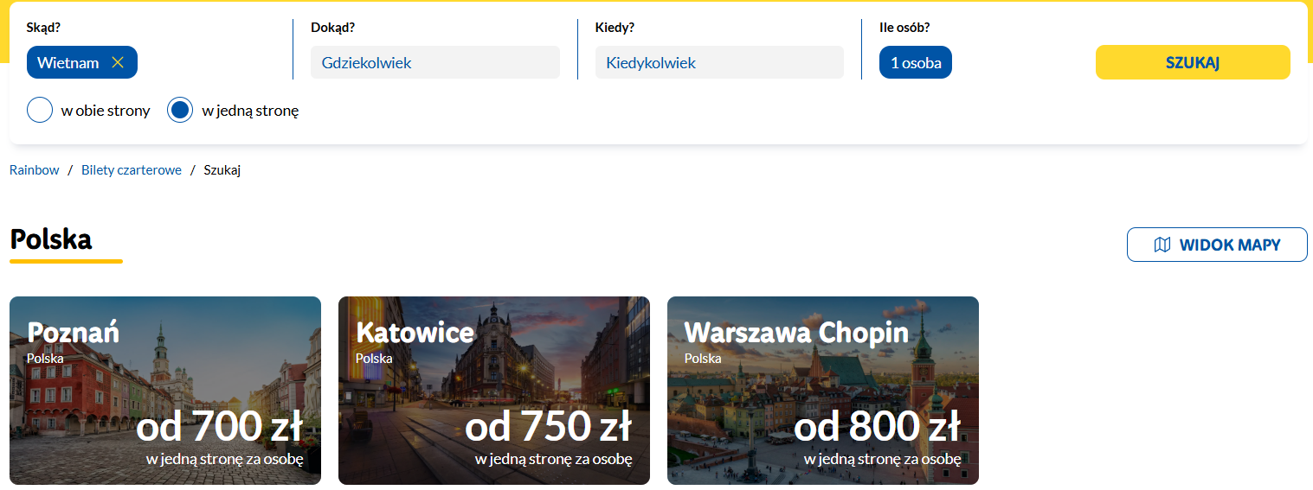
Task: Open the Poznań destination card
Action: point(165,391)
